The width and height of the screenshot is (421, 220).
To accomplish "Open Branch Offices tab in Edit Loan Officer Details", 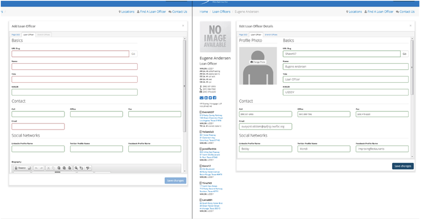I will pyautogui.click(x=271, y=35).
